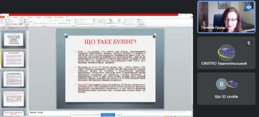Viewport: 259px width, 117px height.
Task: Open the 'Ще 52 особи' participants tile
Action: [226, 89]
